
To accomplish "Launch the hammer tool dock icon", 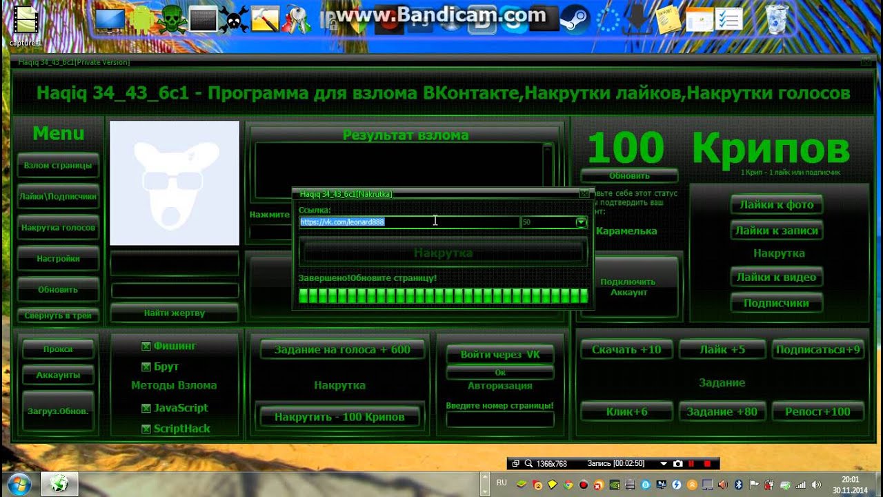I will 265,19.
